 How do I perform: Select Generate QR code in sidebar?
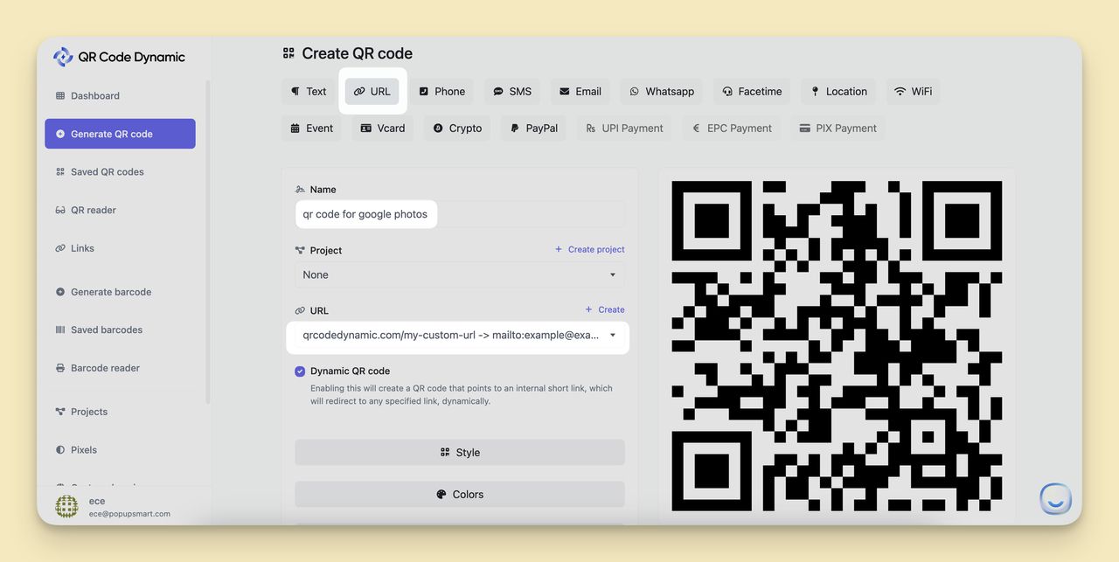click(120, 134)
